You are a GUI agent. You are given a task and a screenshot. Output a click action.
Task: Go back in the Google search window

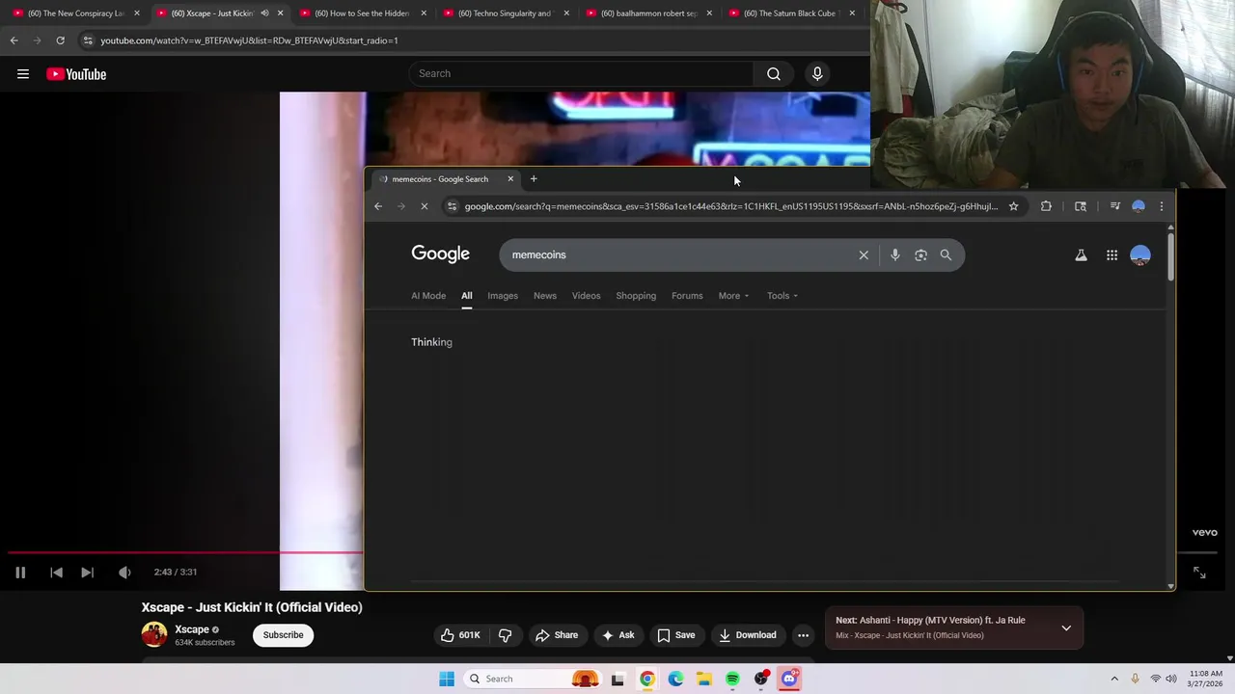pos(378,206)
